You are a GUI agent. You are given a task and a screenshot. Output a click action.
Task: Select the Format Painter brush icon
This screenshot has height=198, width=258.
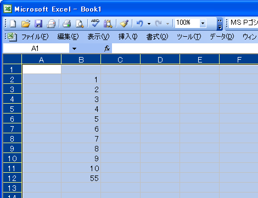124,24
